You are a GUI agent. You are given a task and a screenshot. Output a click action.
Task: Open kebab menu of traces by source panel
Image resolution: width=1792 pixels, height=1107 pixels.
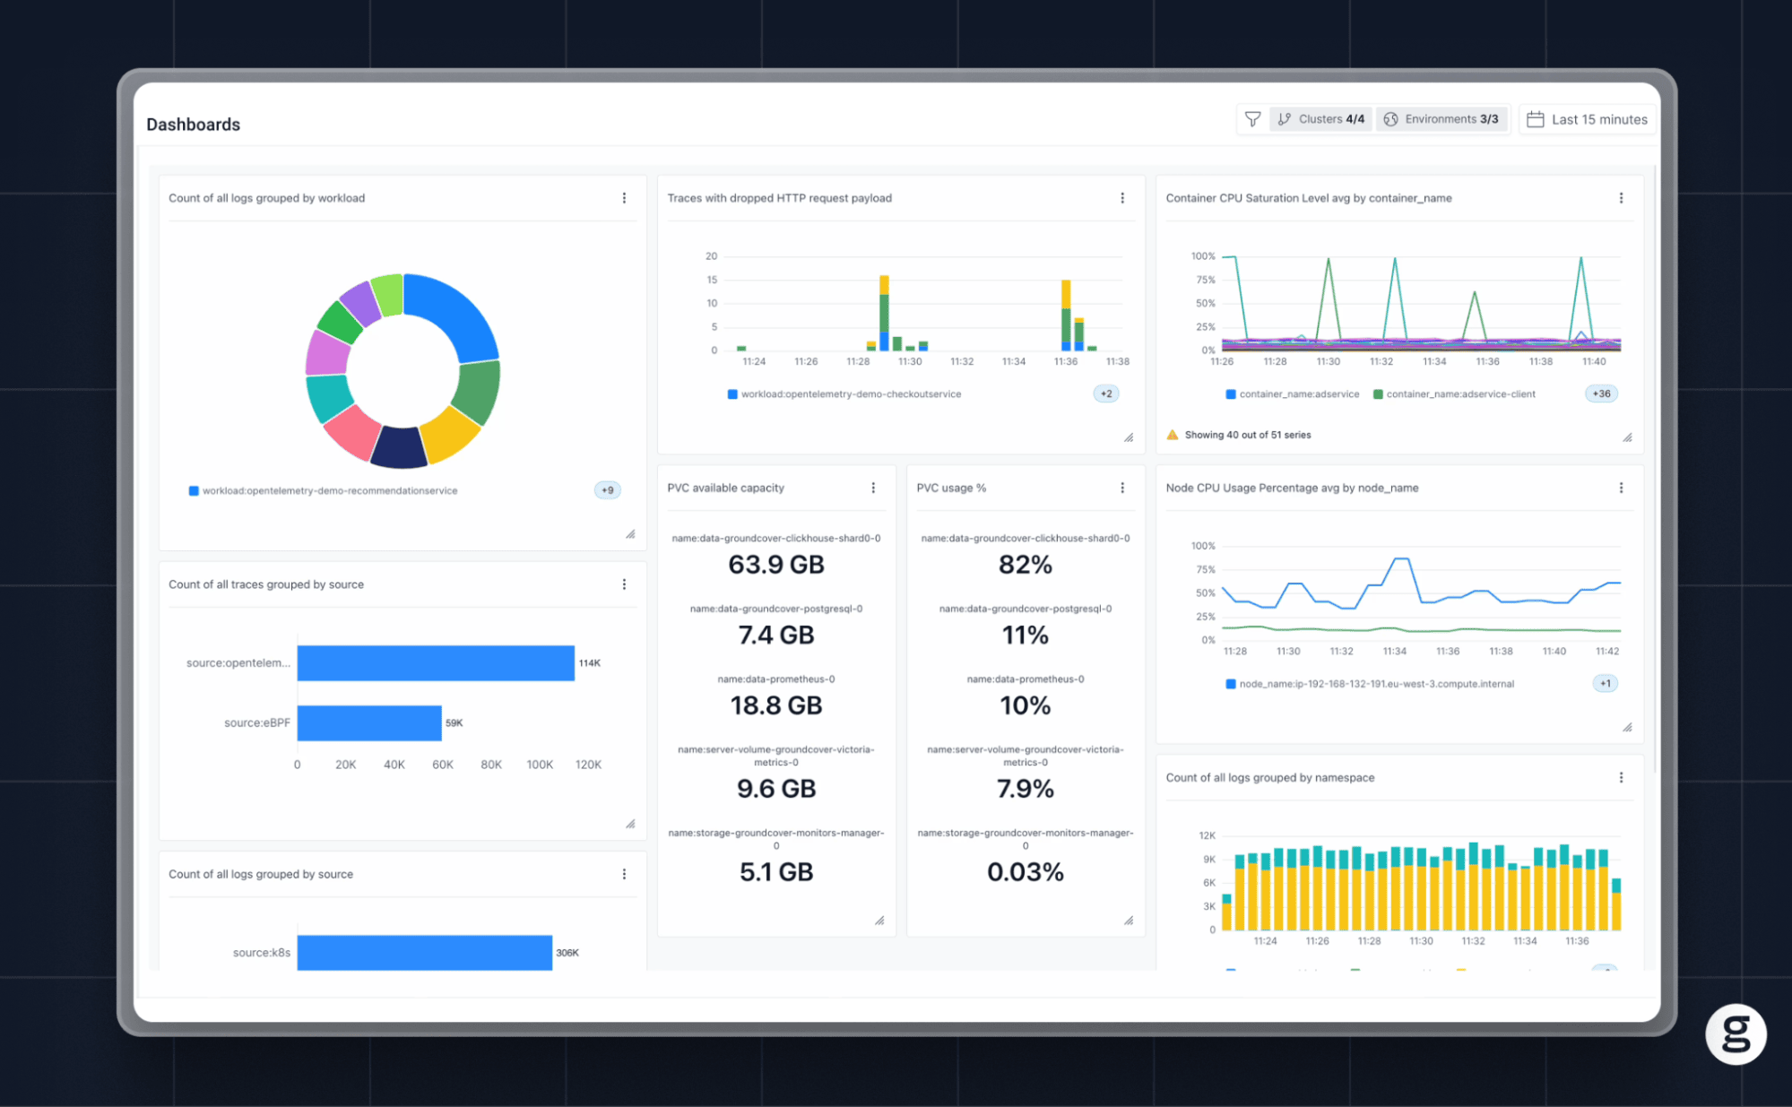click(624, 584)
